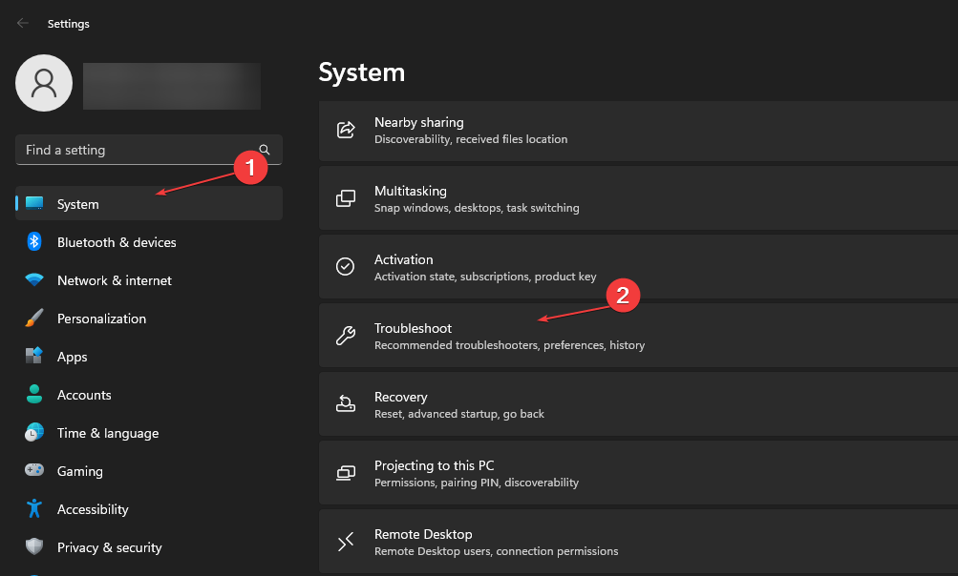This screenshot has width=958, height=576.
Task: Click the Personalization paintbrush icon
Action: pos(34,319)
